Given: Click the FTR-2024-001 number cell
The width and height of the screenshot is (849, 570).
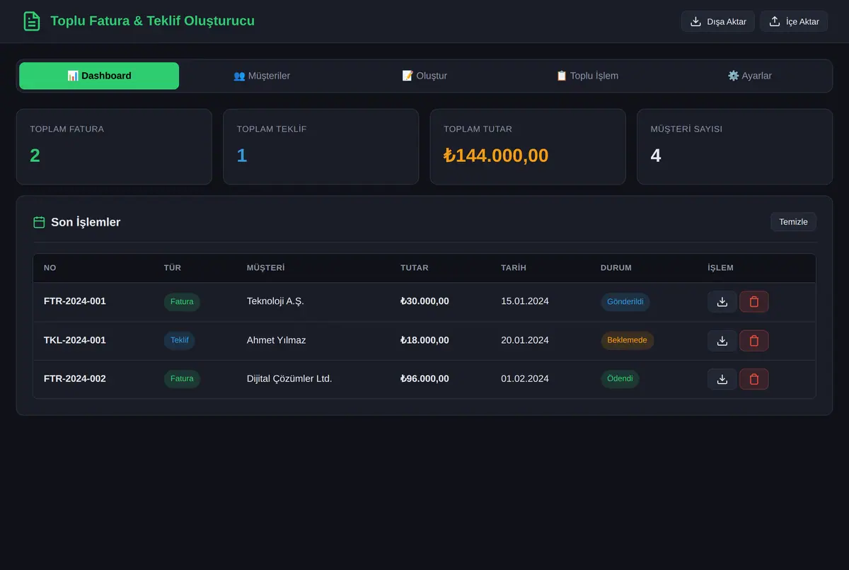Looking at the screenshot, I should 75,301.
